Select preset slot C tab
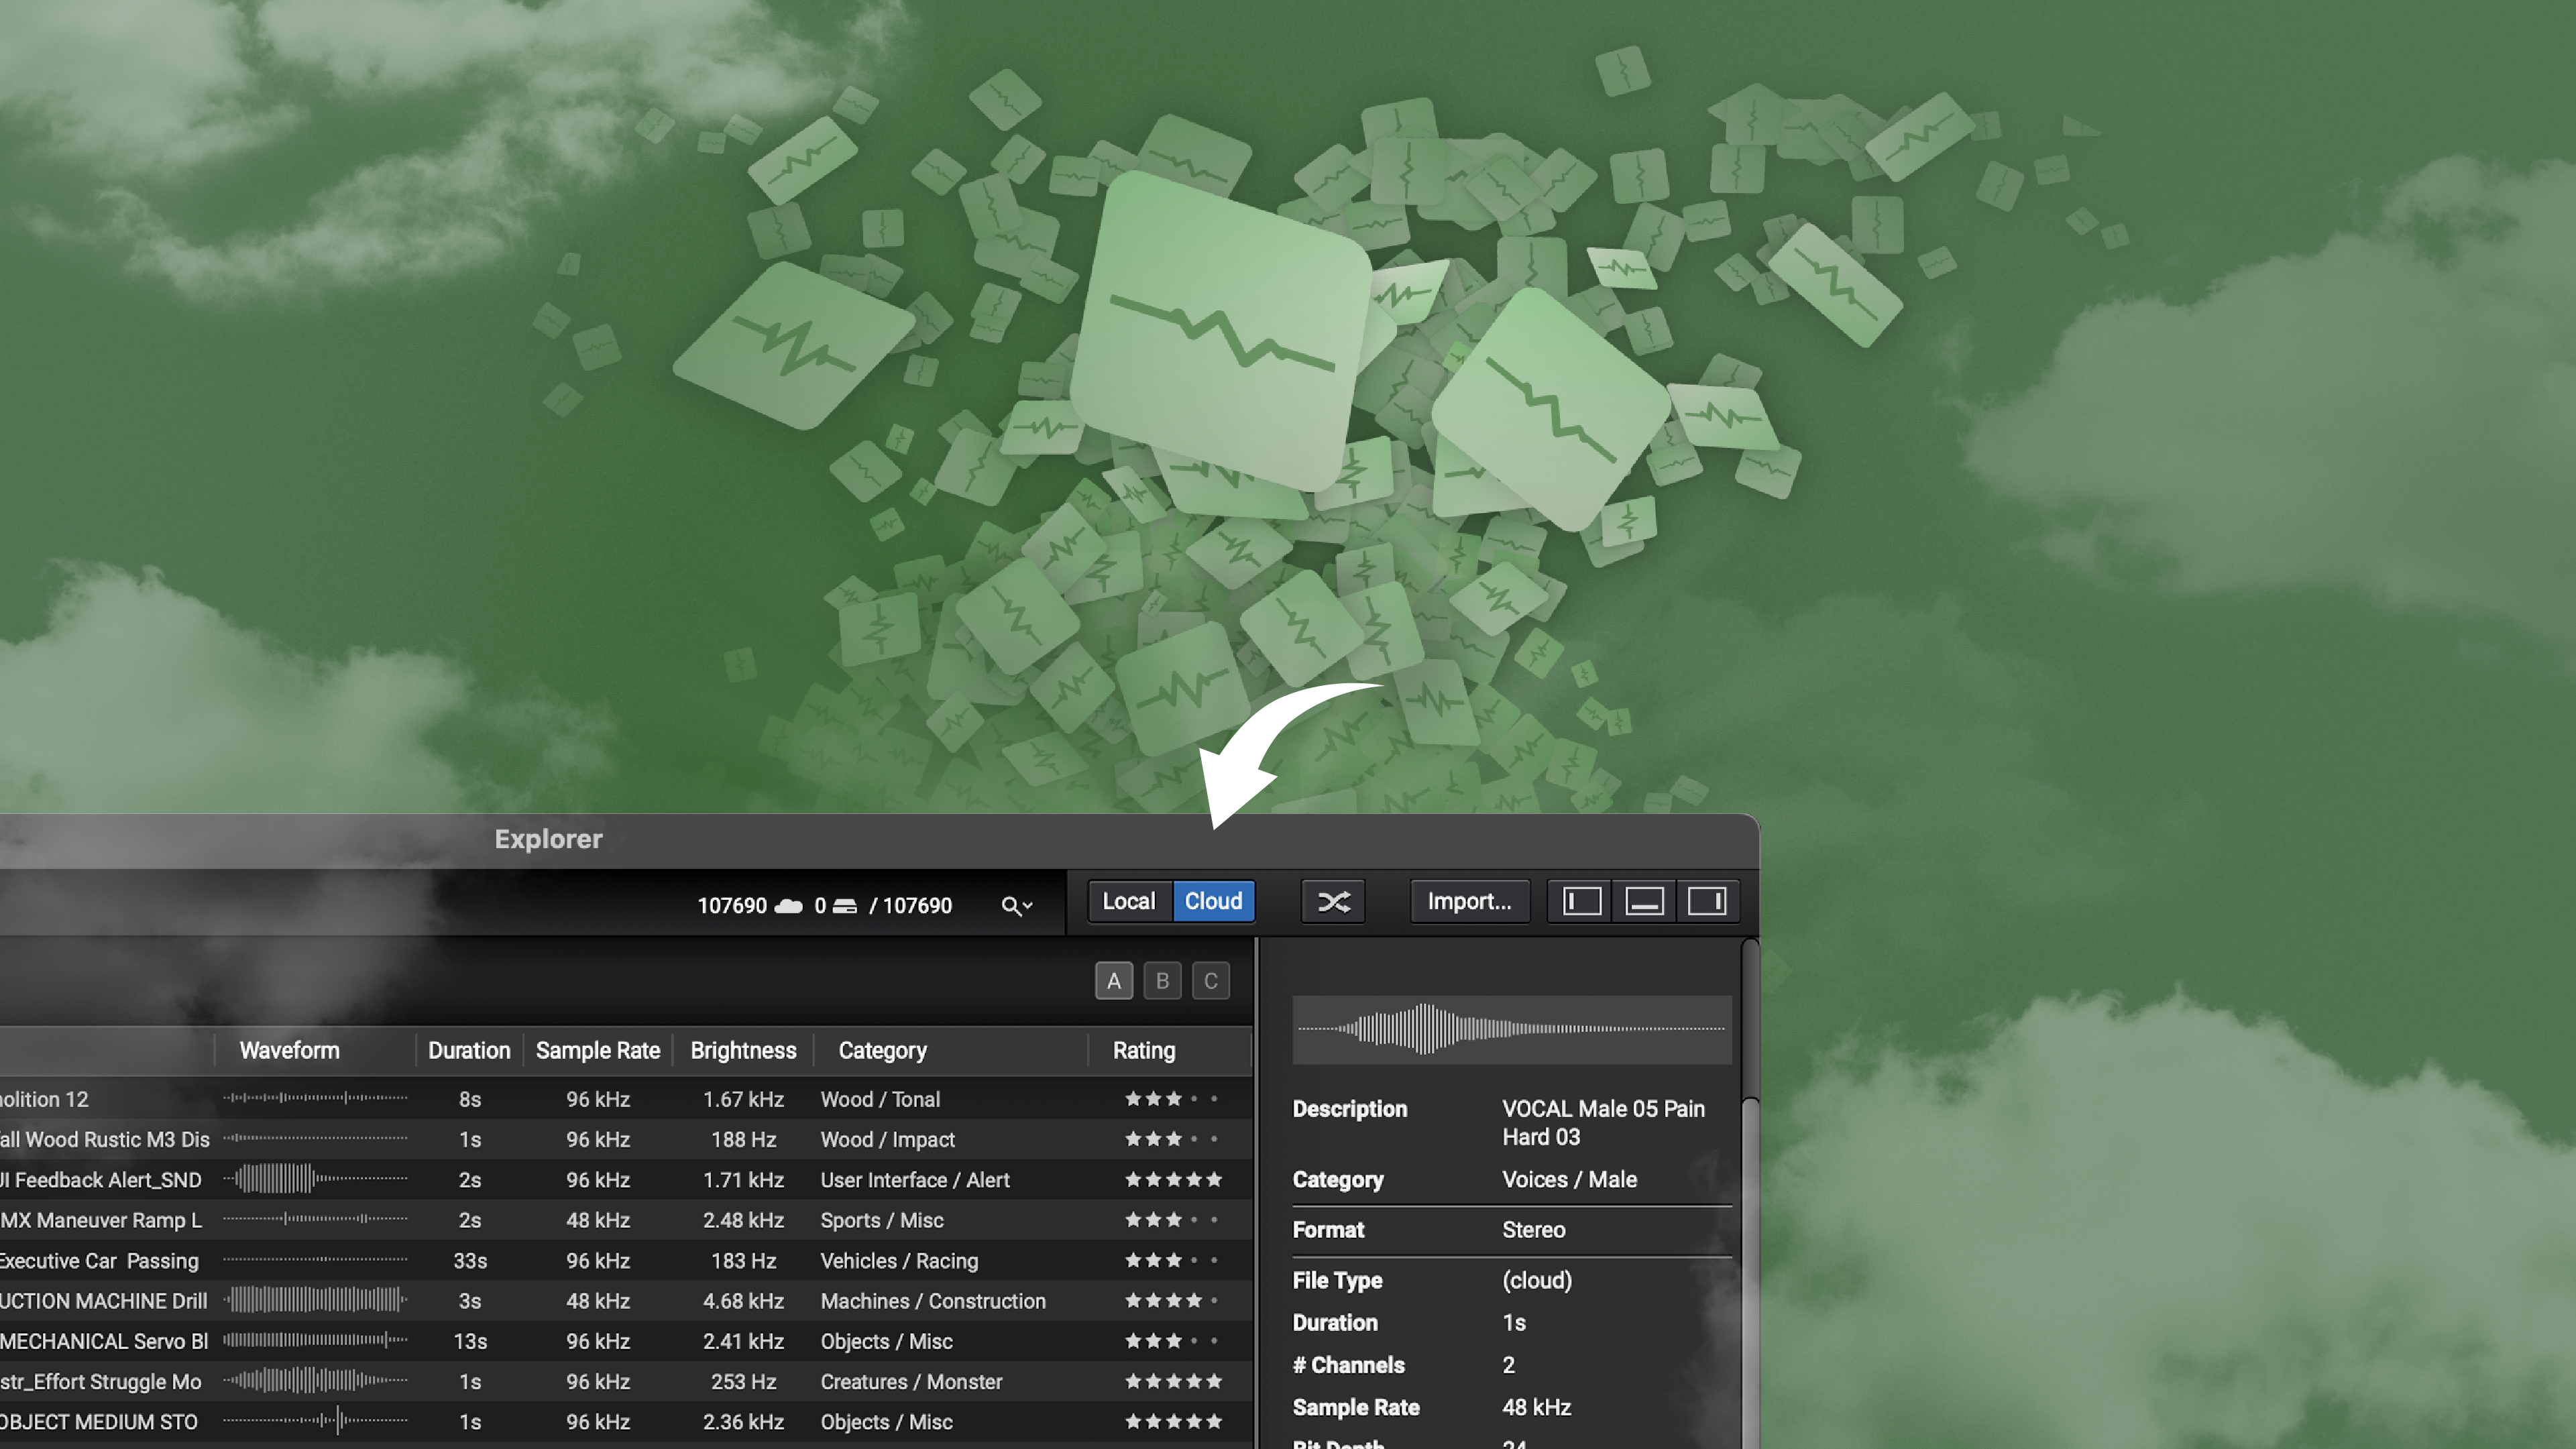 (1211, 981)
